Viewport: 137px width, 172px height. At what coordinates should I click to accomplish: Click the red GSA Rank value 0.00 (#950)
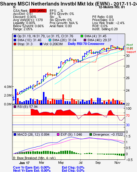[x=38, y=11]
